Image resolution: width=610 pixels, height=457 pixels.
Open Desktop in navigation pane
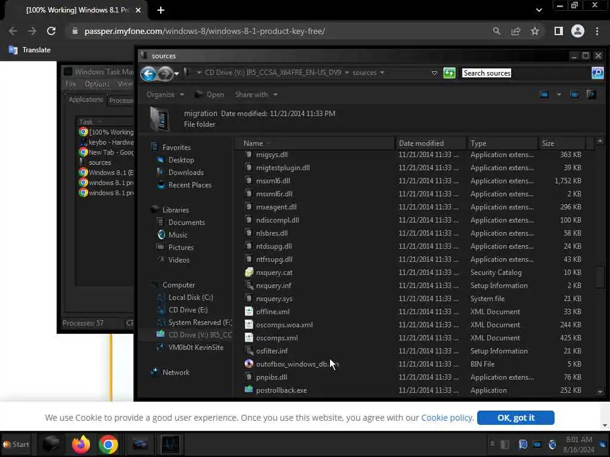pyautogui.click(x=181, y=159)
